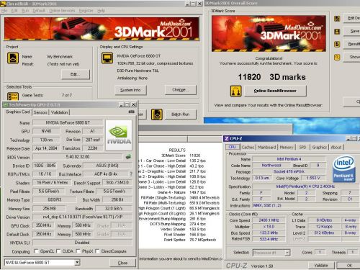Open the Register menu in 3DMark2001
The height and width of the screenshot is (270, 360).
86,11
